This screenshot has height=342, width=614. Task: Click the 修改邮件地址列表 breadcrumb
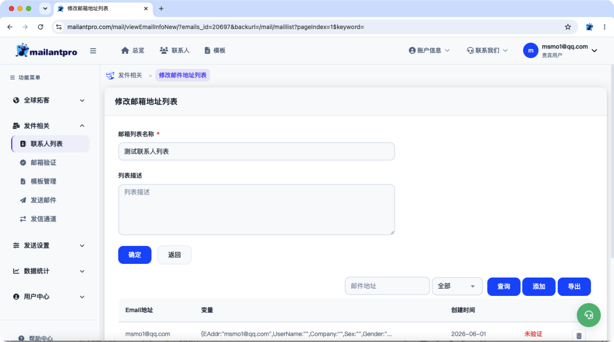[182, 75]
